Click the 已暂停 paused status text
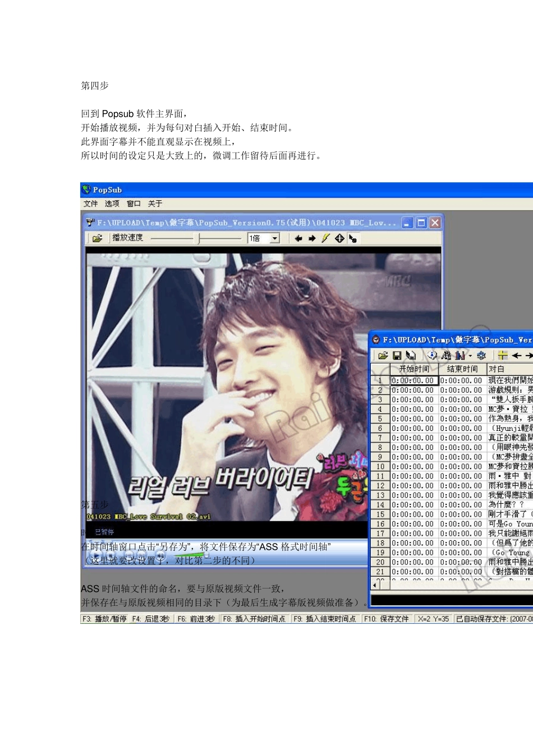This screenshot has height=754, width=533. (x=104, y=532)
